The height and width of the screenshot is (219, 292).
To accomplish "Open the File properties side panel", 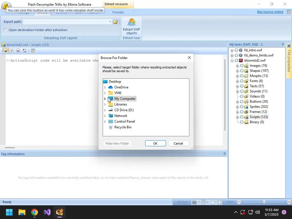I will point(289,61).
